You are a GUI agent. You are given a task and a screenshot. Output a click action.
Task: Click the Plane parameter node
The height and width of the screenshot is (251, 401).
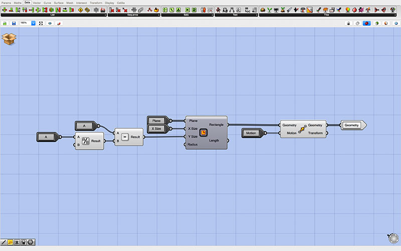click(x=158, y=120)
